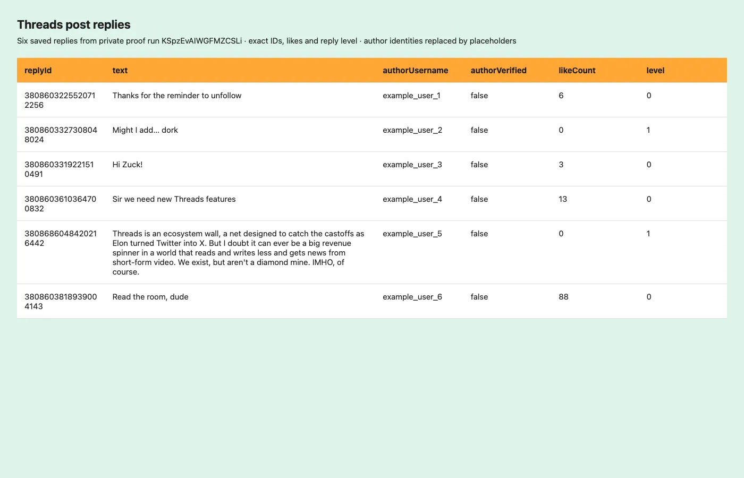Select reply ID ending in 6442
Screen dimensions: 744x478
[61, 238]
